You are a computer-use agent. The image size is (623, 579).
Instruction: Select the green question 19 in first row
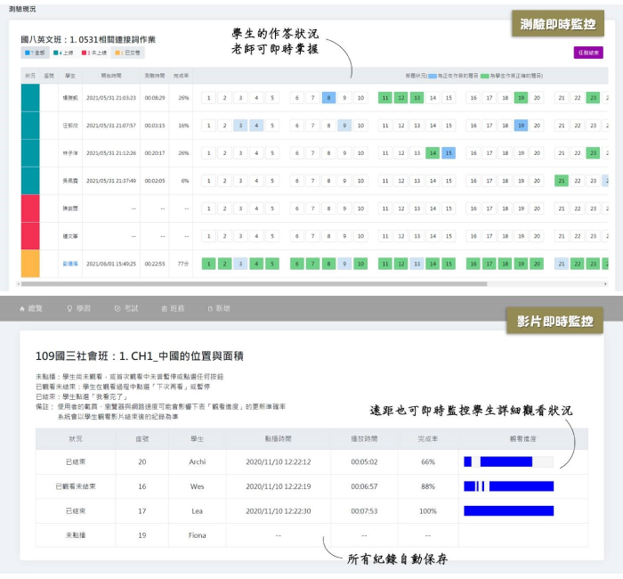point(521,98)
